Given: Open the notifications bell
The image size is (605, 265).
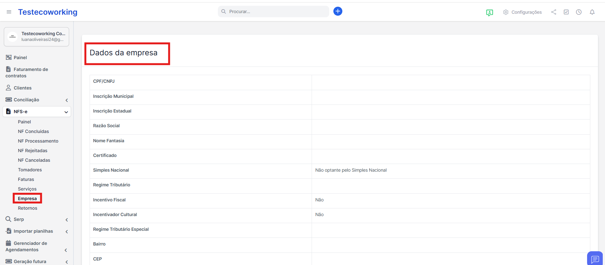Looking at the screenshot, I should click(x=592, y=12).
